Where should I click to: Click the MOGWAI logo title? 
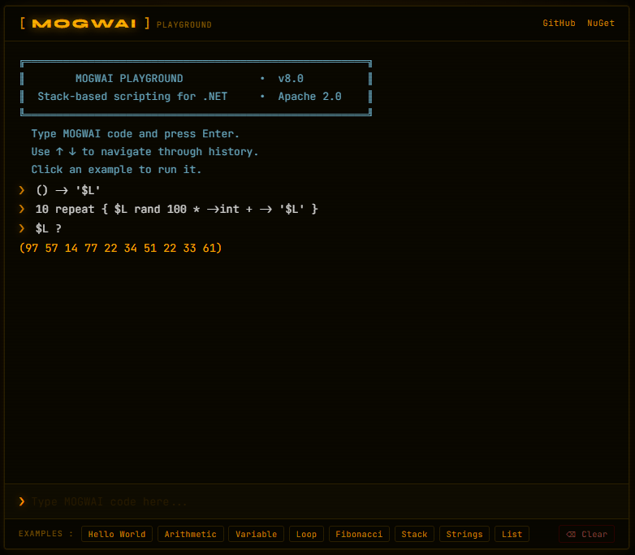pos(84,24)
